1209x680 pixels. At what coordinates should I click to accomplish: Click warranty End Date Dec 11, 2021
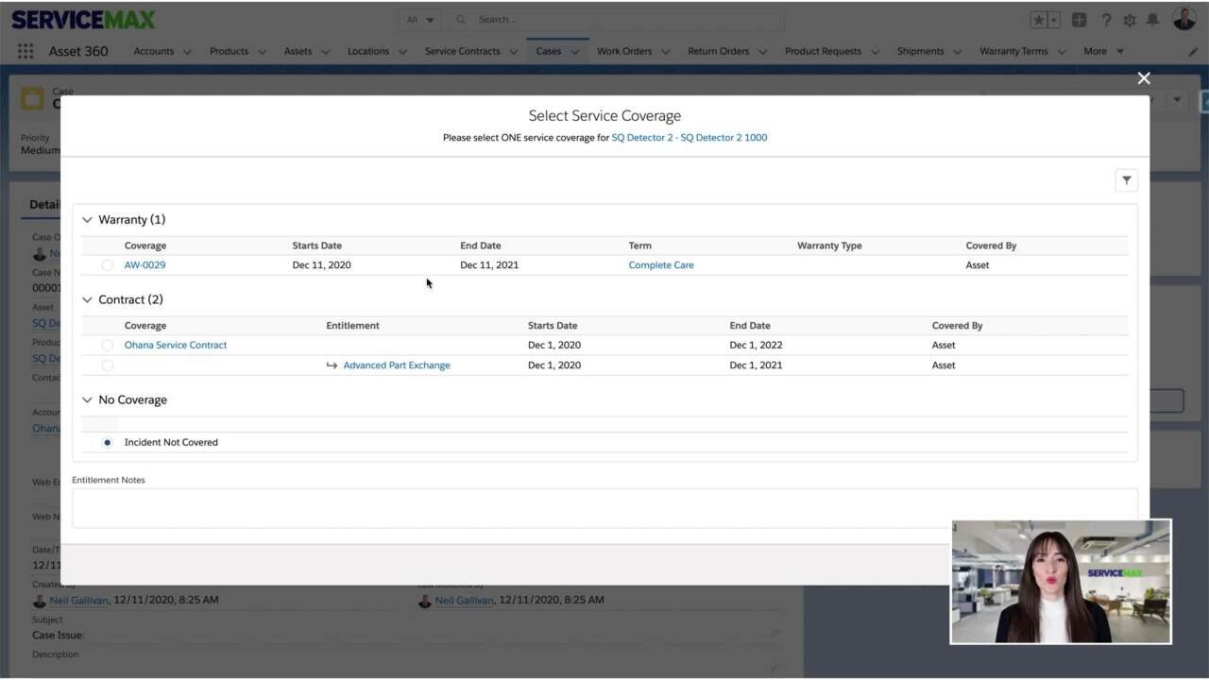pyautogui.click(x=489, y=265)
